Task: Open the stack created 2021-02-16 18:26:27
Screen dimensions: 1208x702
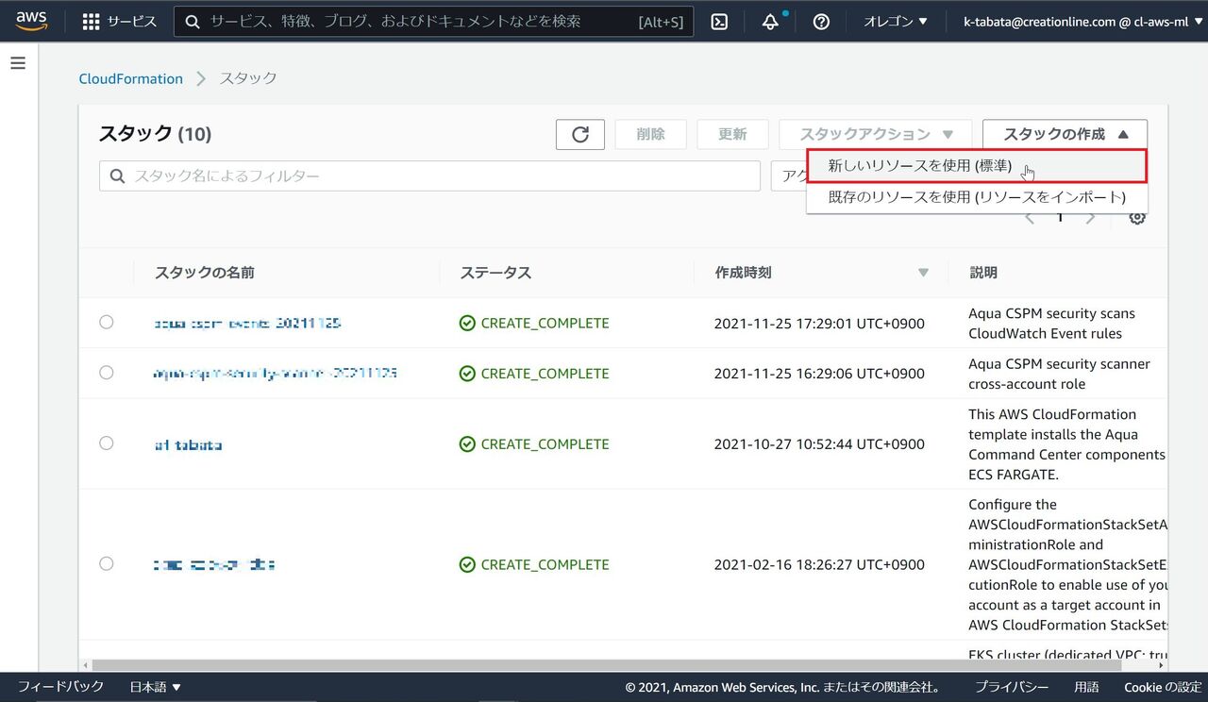Action: 214,564
